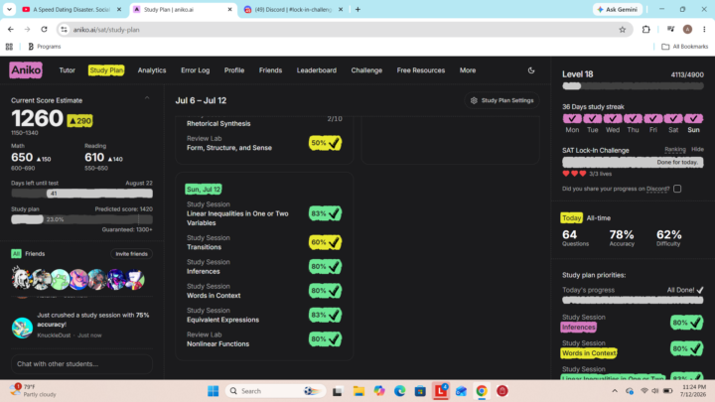Click the Aniko logo

(x=26, y=70)
